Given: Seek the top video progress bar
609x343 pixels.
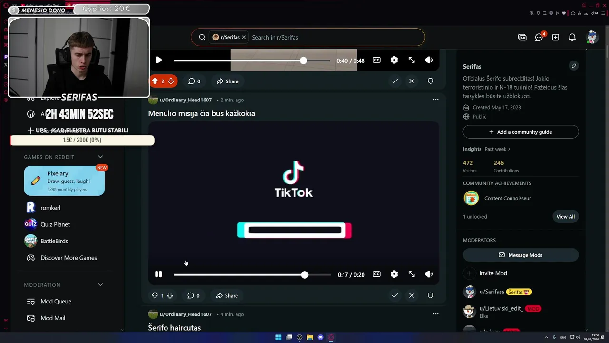Looking at the screenshot, I should coord(252,61).
